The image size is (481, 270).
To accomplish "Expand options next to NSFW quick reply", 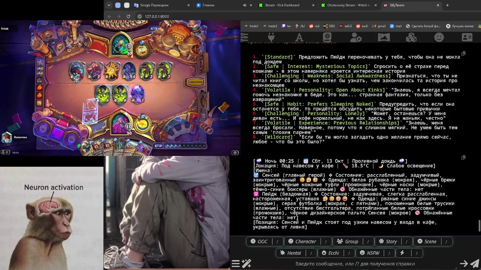I will (x=389, y=253).
